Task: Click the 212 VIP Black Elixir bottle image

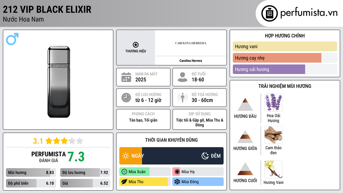Action: click(x=59, y=82)
